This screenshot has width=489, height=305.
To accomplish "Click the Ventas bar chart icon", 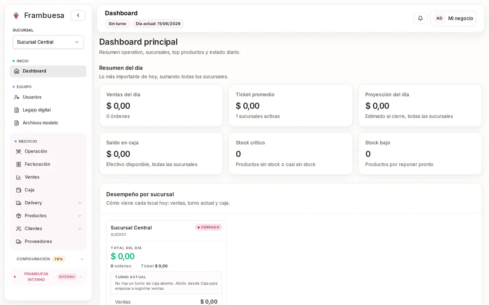I will click(18, 177).
